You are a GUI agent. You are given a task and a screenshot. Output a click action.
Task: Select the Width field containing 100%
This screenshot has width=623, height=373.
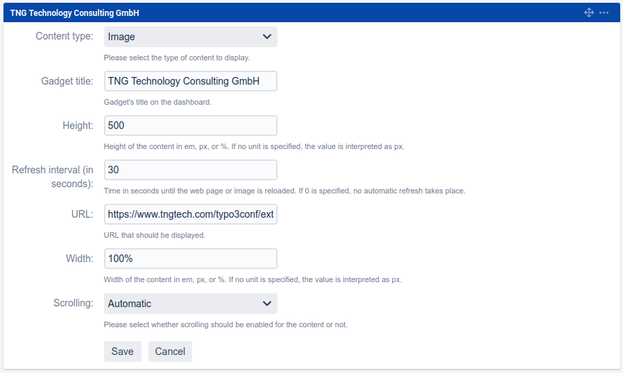190,259
